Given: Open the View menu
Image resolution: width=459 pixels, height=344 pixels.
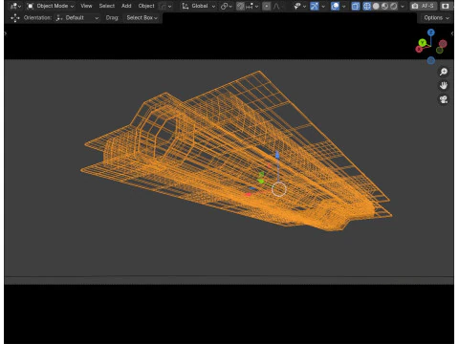Looking at the screenshot, I should click(x=86, y=6).
